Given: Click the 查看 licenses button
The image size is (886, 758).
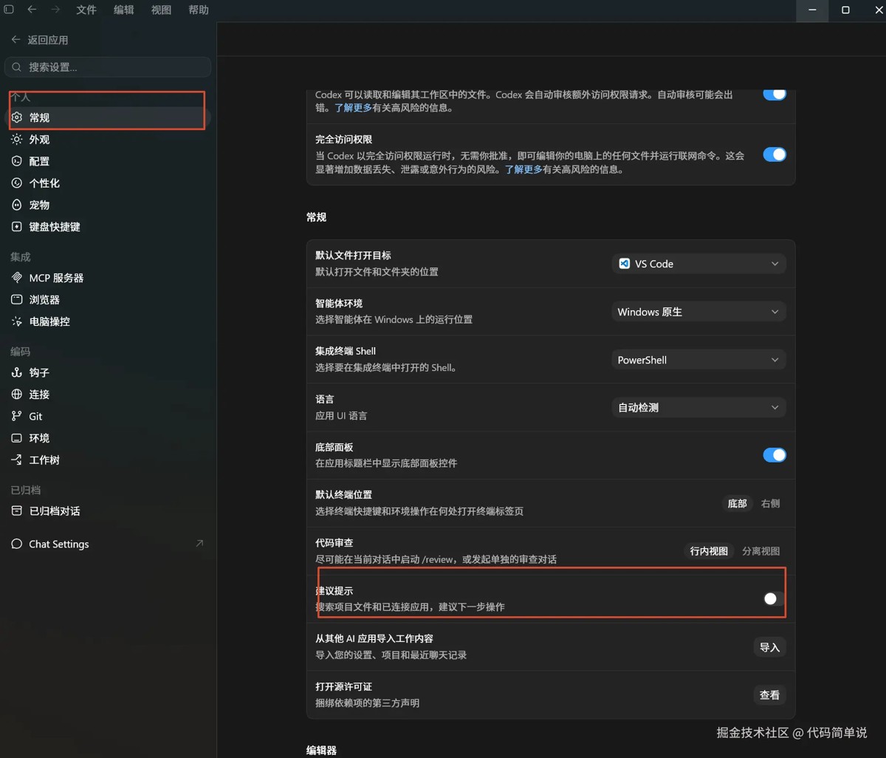Looking at the screenshot, I should 769,695.
